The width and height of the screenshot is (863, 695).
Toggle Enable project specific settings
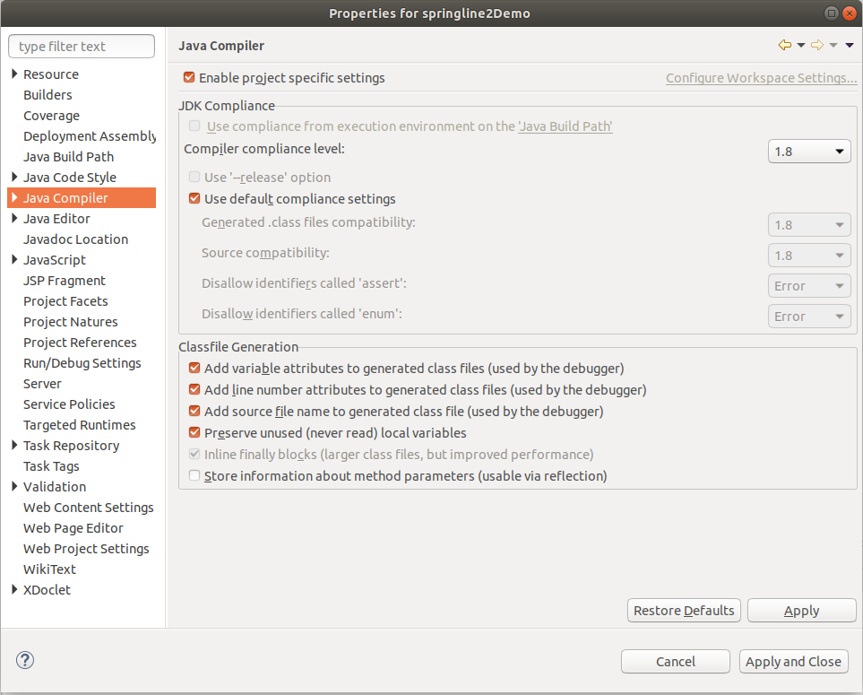[x=189, y=78]
